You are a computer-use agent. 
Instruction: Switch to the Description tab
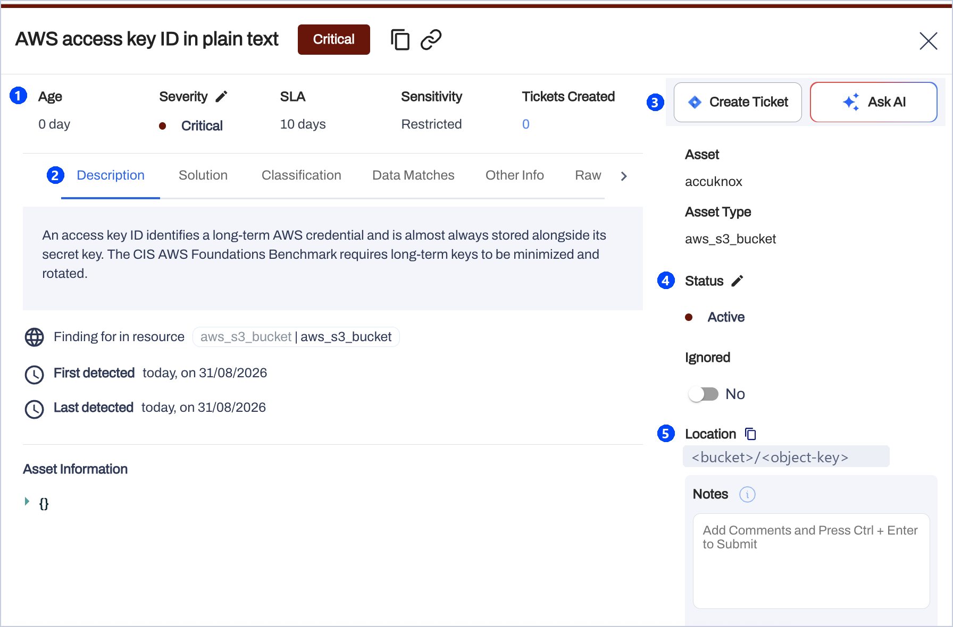(111, 175)
